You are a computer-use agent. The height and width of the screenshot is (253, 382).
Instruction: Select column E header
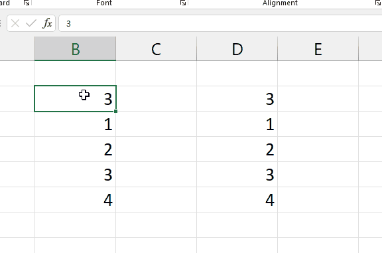click(318, 48)
